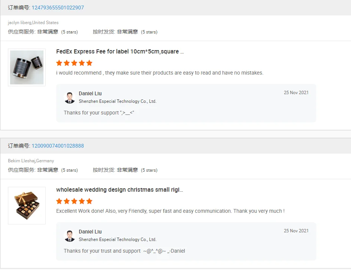Viewport: 351px width, 270px height.
Task: Click the candle jar product thumbnail
Action: tap(27, 67)
